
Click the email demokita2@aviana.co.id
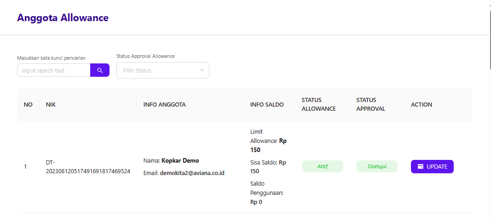[192, 173]
